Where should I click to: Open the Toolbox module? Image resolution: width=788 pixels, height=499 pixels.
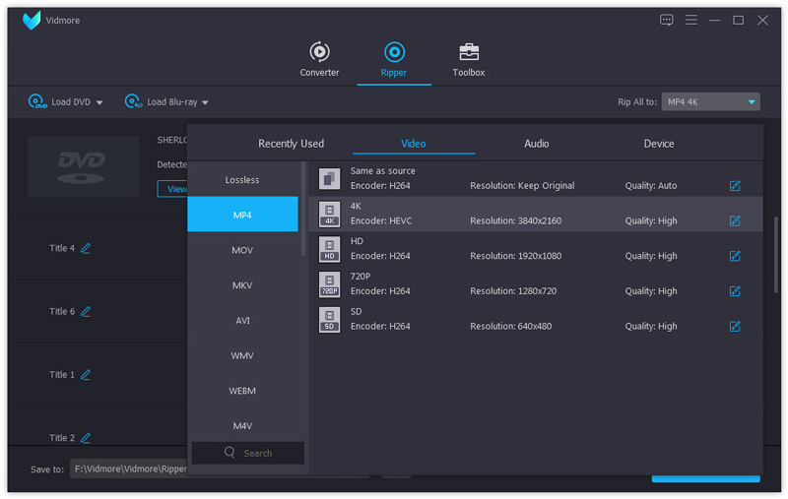coord(468,59)
